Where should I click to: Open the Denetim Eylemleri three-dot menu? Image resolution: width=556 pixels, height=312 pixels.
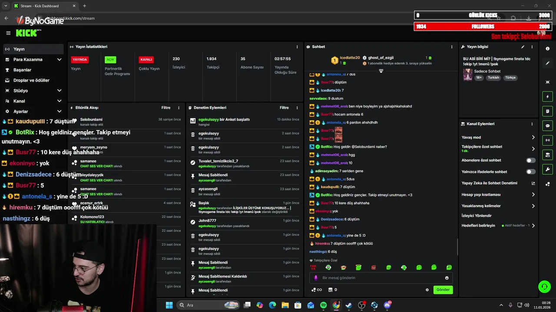pos(297,107)
